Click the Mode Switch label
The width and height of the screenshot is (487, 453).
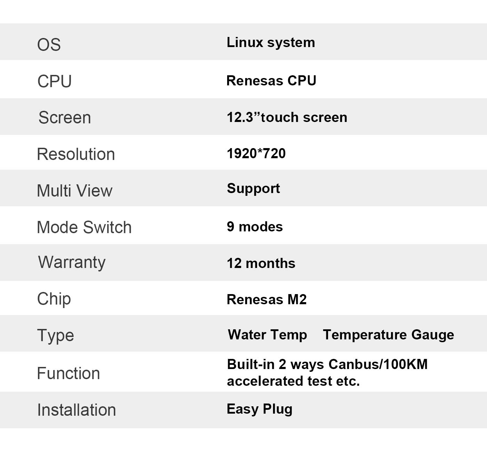pos(84,227)
